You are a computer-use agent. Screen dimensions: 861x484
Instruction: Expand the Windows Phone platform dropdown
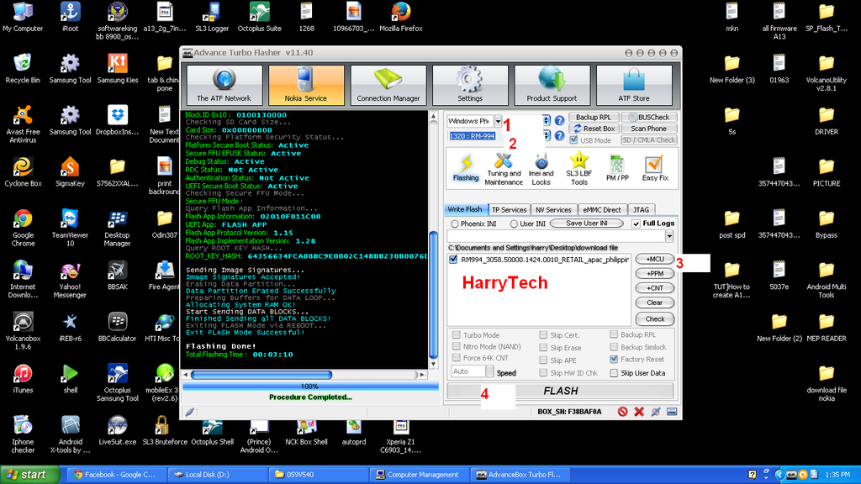[498, 121]
